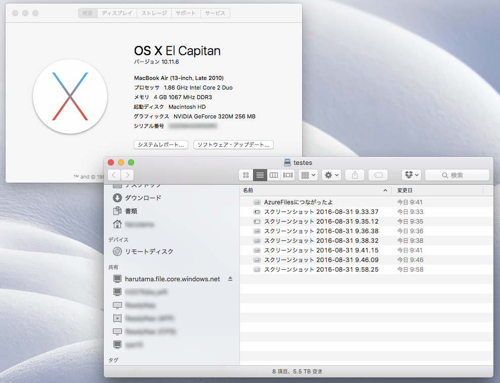
Task: Toggle the sort direction arrow in name column
Action: tap(385, 190)
